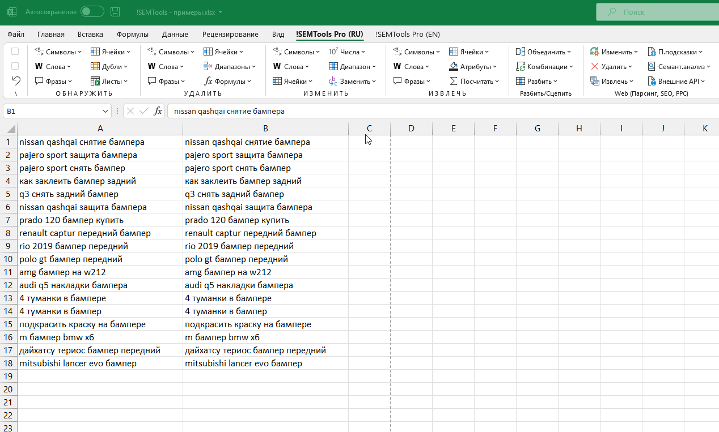Select column D header
The width and height of the screenshot is (719, 432).
tap(411, 129)
